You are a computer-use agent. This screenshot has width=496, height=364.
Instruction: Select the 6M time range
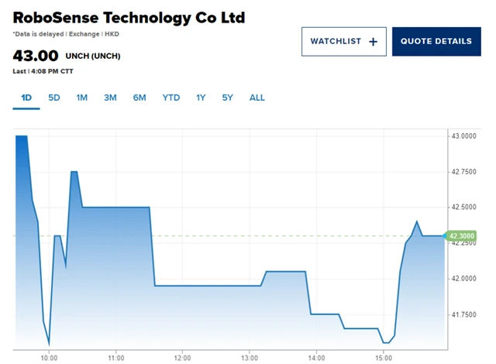pos(139,98)
